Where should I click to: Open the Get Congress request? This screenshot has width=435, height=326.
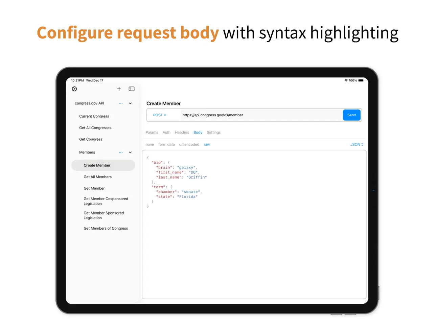click(91, 139)
